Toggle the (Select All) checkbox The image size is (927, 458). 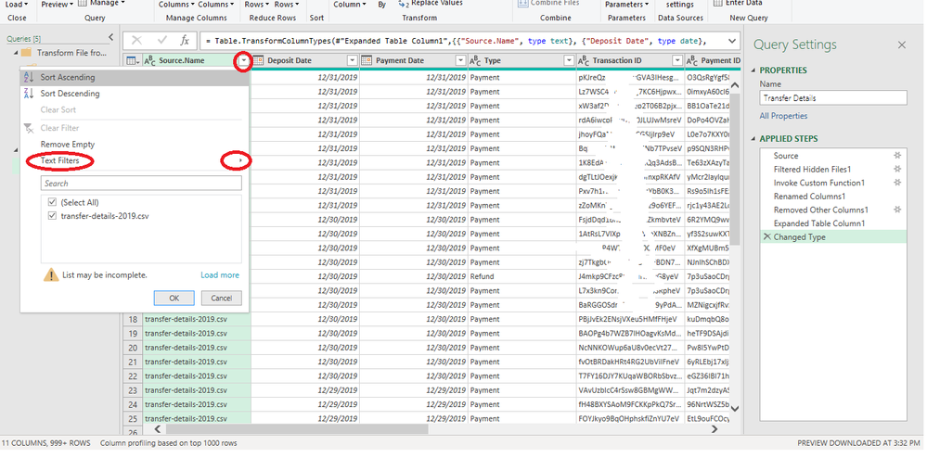[x=52, y=202]
